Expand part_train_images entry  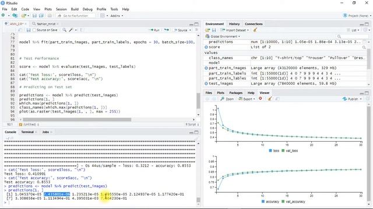[x=206, y=68]
